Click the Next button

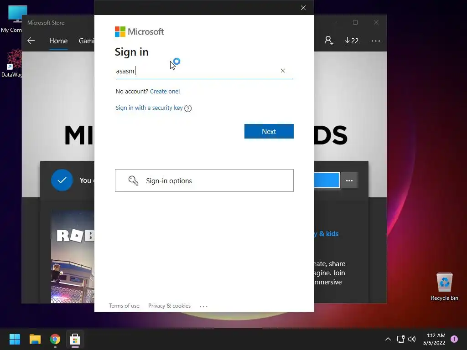pos(269,131)
